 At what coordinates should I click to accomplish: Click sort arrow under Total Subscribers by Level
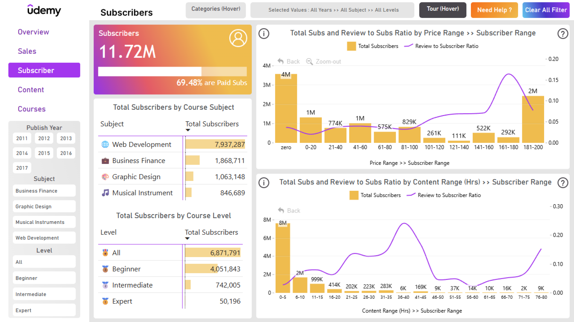point(187,239)
